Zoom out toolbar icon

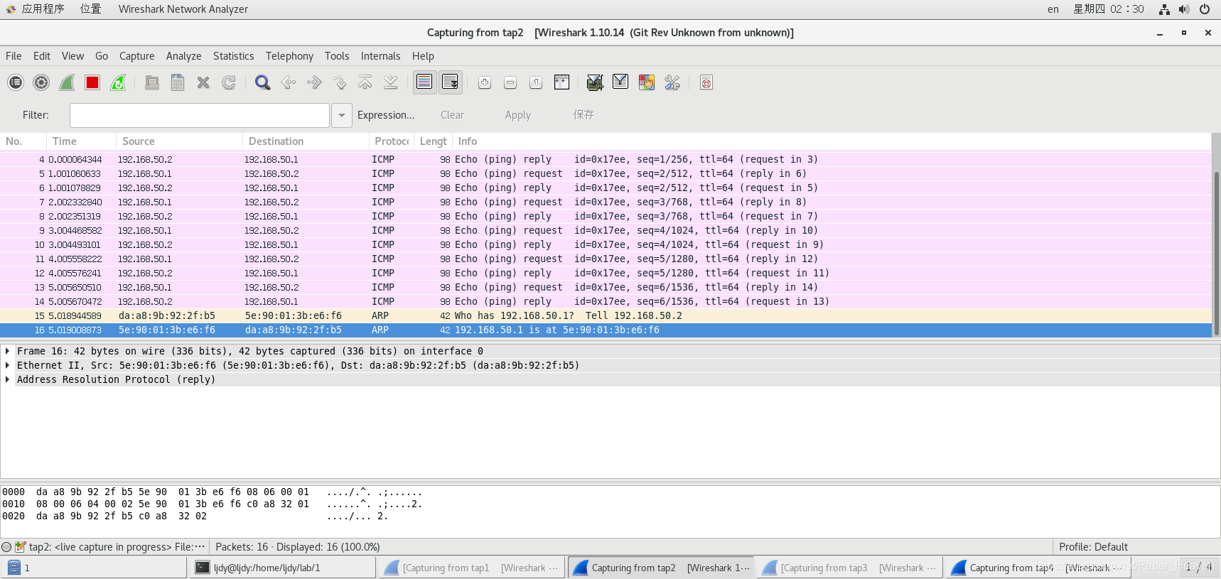click(x=510, y=82)
